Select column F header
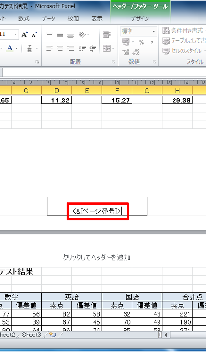Screen dimensions: 206x352 [117, 91]
